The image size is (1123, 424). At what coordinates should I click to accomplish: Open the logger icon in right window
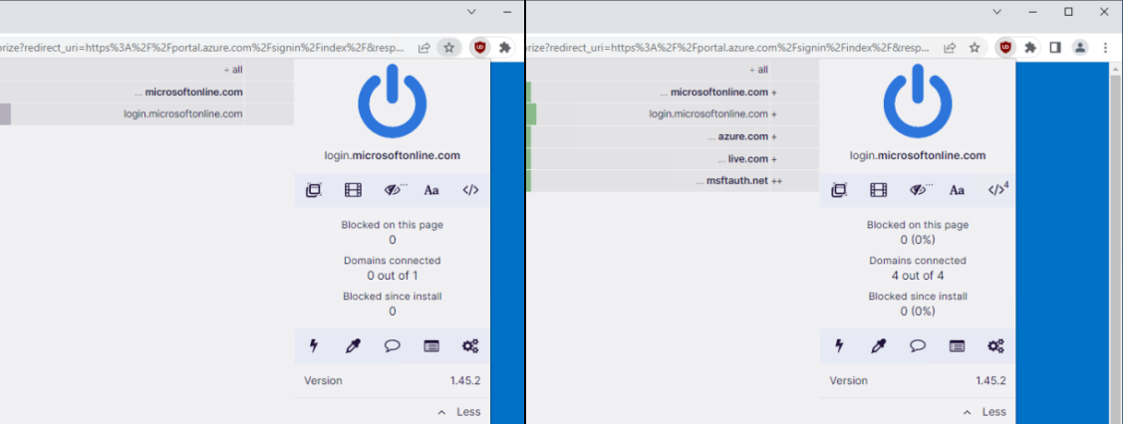[x=957, y=346]
